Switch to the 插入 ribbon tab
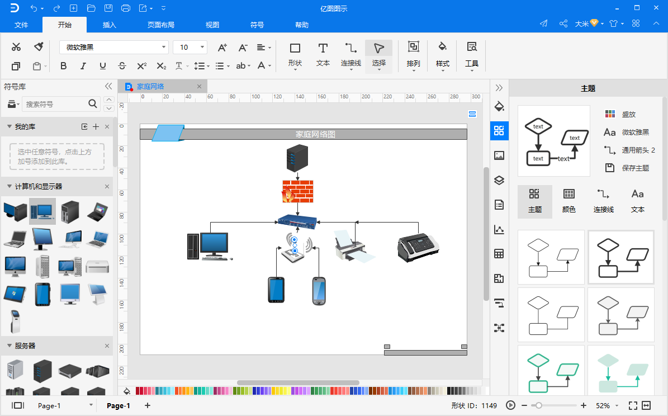668x416 pixels. 110,25
